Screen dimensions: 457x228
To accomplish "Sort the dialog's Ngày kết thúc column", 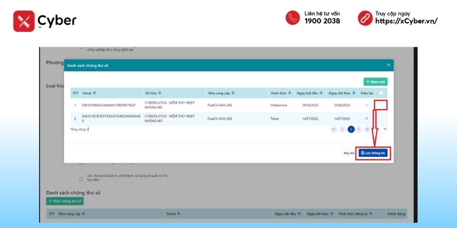I will (x=353, y=93).
